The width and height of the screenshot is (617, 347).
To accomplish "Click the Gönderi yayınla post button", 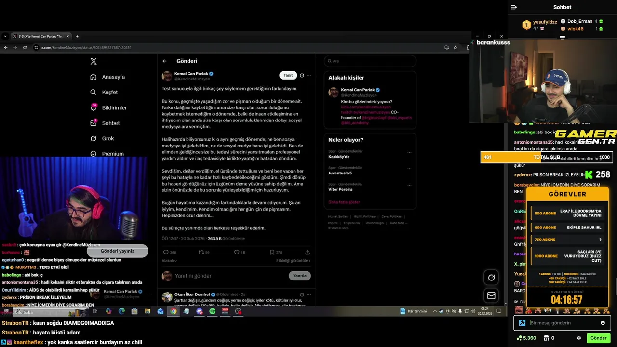I will pos(117,251).
